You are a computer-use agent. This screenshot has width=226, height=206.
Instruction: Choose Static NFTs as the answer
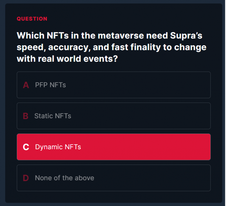[53, 116]
